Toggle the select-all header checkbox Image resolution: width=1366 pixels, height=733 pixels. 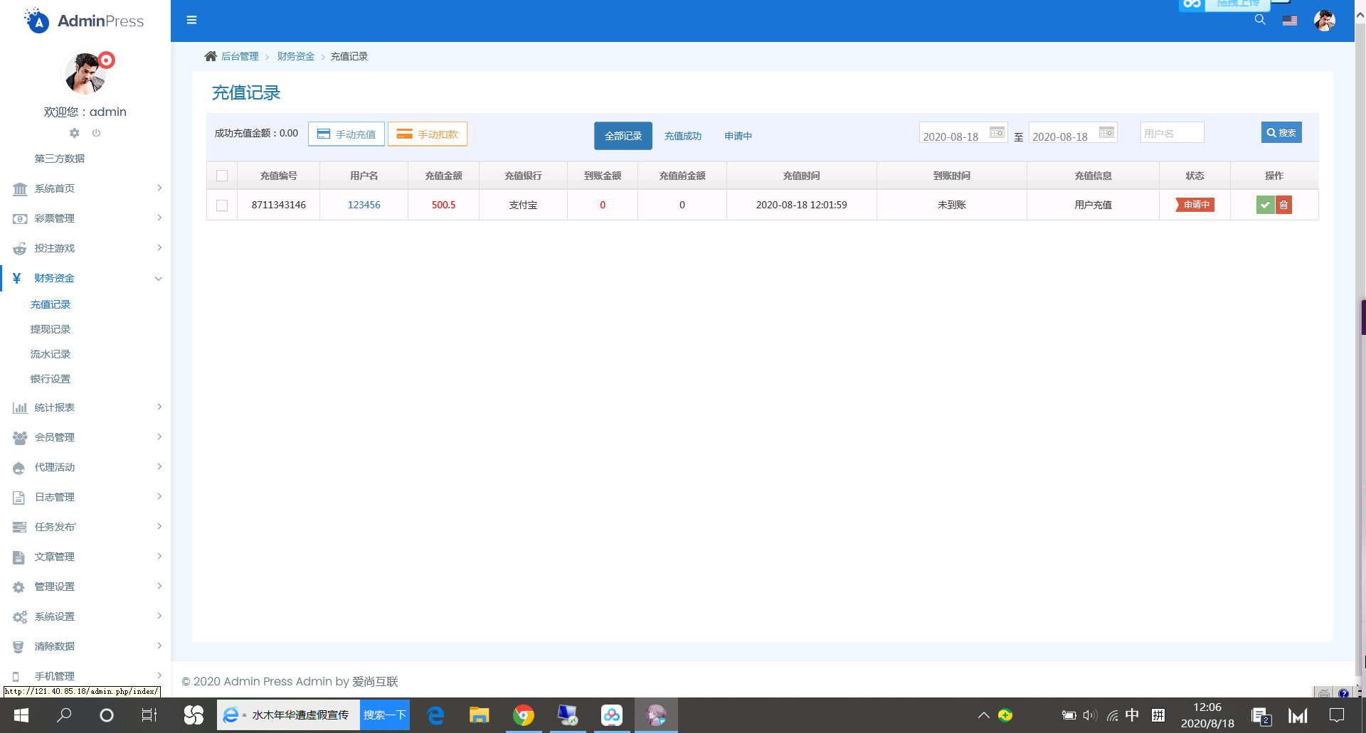click(x=222, y=176)
